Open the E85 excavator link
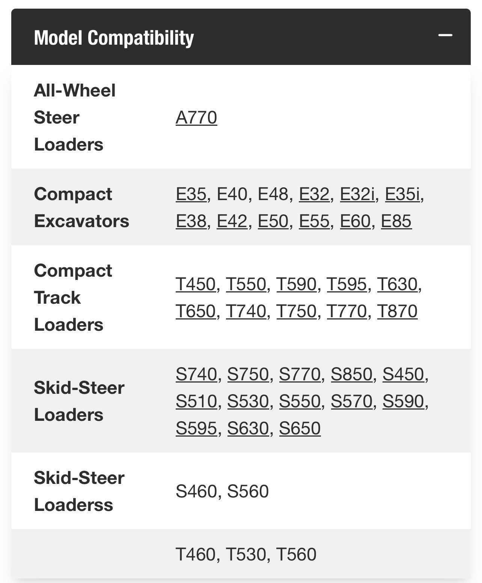The height and width of the screenshot is (583, 482). pyautogui.click(x=396, y=221)
